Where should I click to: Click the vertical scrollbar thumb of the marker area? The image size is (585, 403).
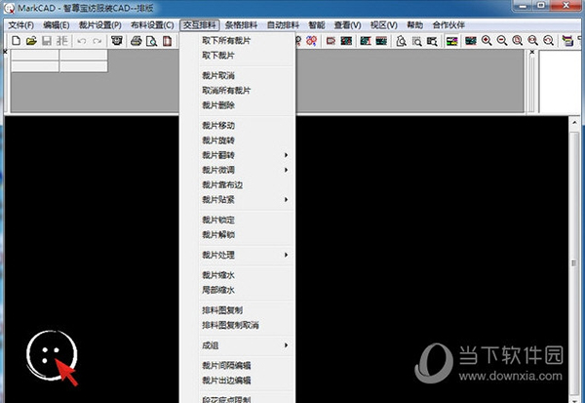574,262
